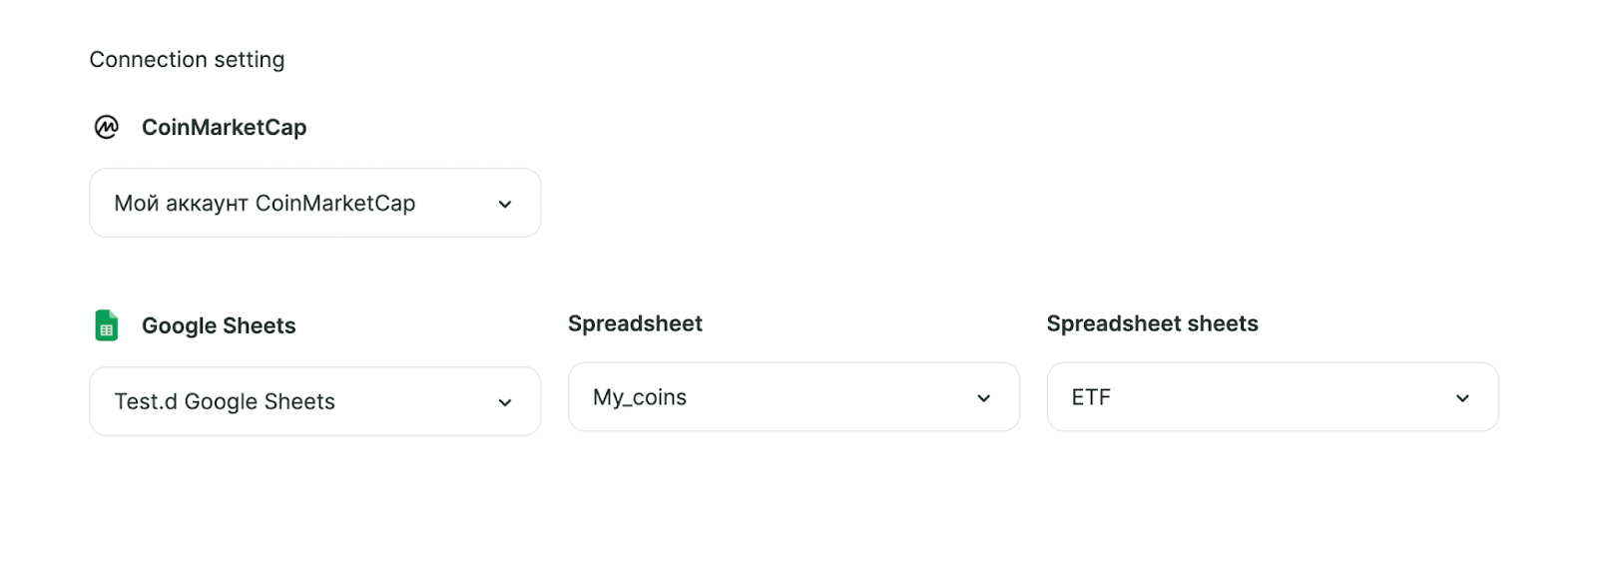The height and width of the screenshot is (579, 1597).
Task: Select the My_coins value text
Action: pos(640,397)
